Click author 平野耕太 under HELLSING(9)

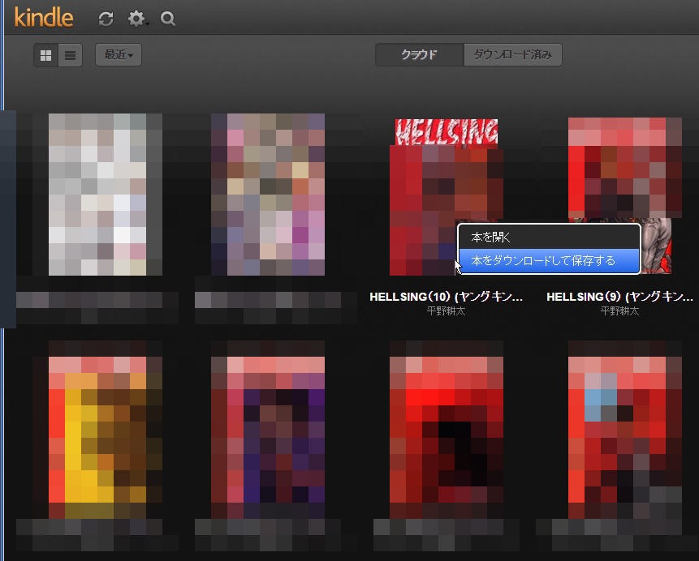click(619, 311)
